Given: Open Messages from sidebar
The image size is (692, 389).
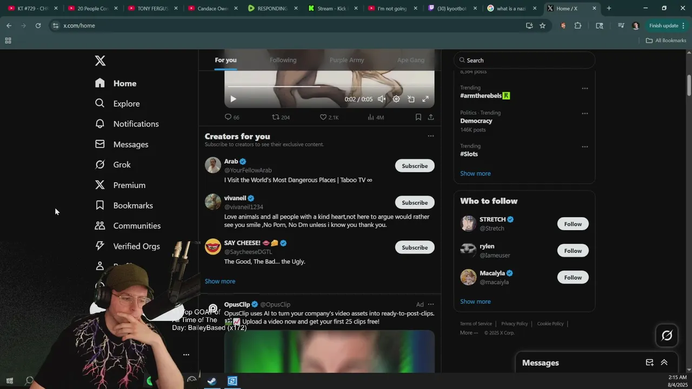Looking at the screenshot, I should [x=122, y=144].
